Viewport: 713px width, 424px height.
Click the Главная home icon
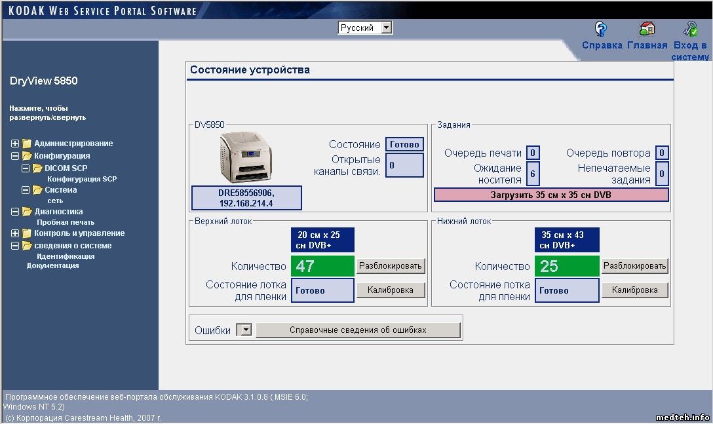coord(647,29)
